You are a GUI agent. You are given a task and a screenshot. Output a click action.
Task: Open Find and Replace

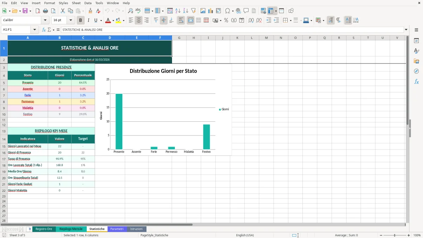tap(130, 11)
